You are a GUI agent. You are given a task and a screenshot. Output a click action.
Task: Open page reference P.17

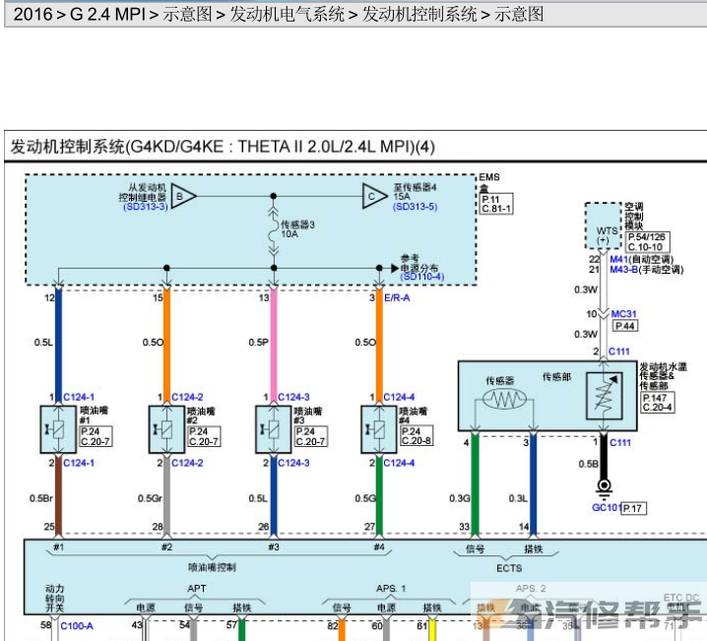(x=634, y=508)
